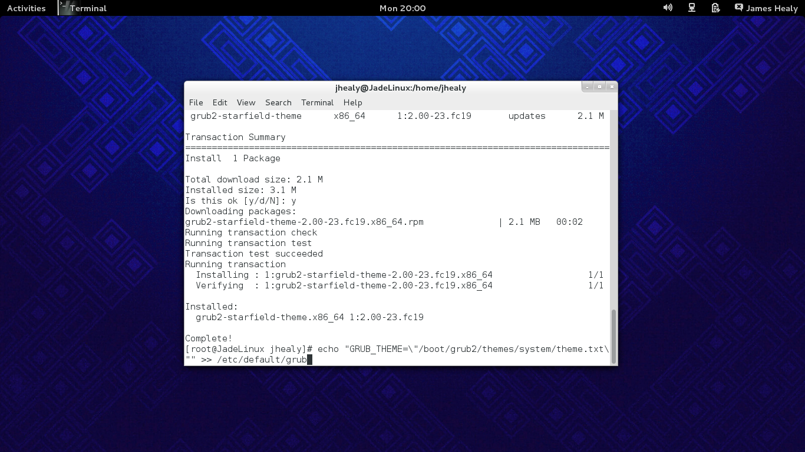Click the [root@JadeLinux jhealy]# prompt
The height and width of the screenshot is (452, 805).
[x=249, y=349]
